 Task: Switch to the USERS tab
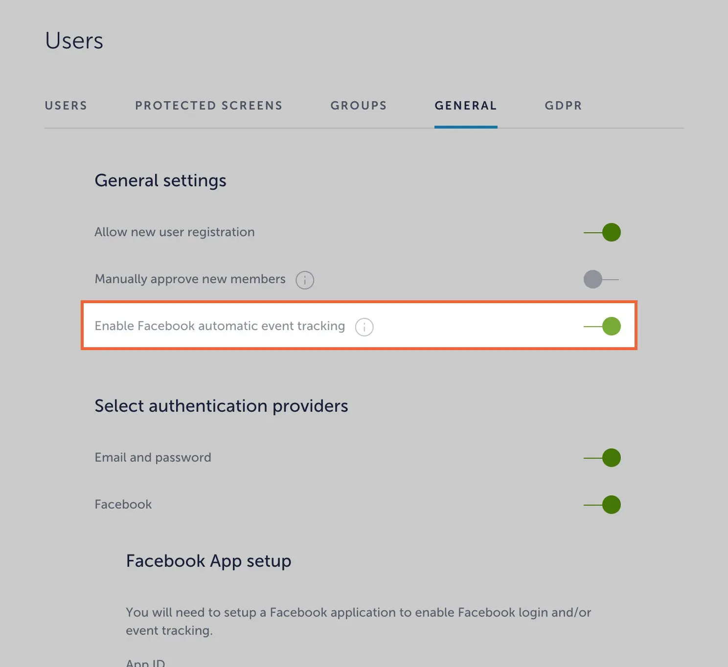(66, 106)
